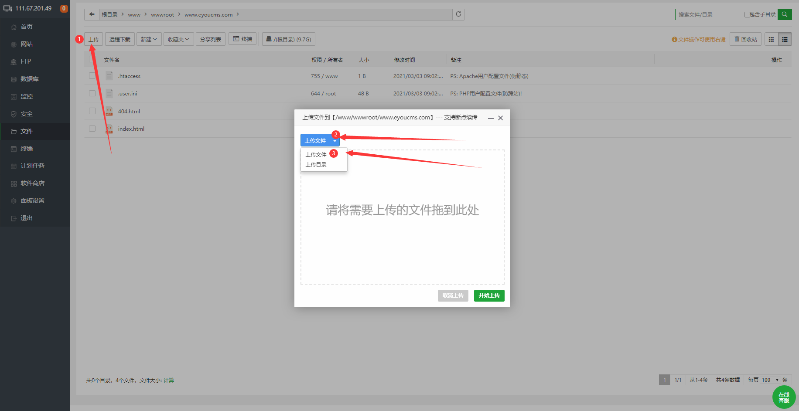
Task: Click the search file/directory input field
Action: click(x=709, y=14)
